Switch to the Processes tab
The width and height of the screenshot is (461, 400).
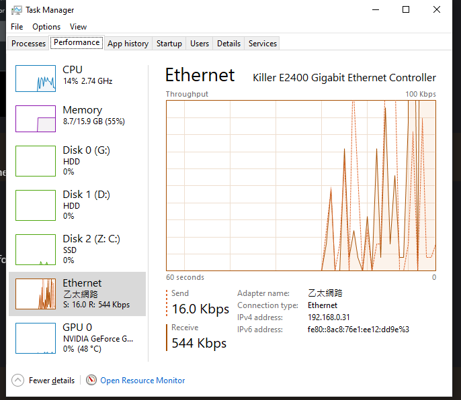(28, 44)
